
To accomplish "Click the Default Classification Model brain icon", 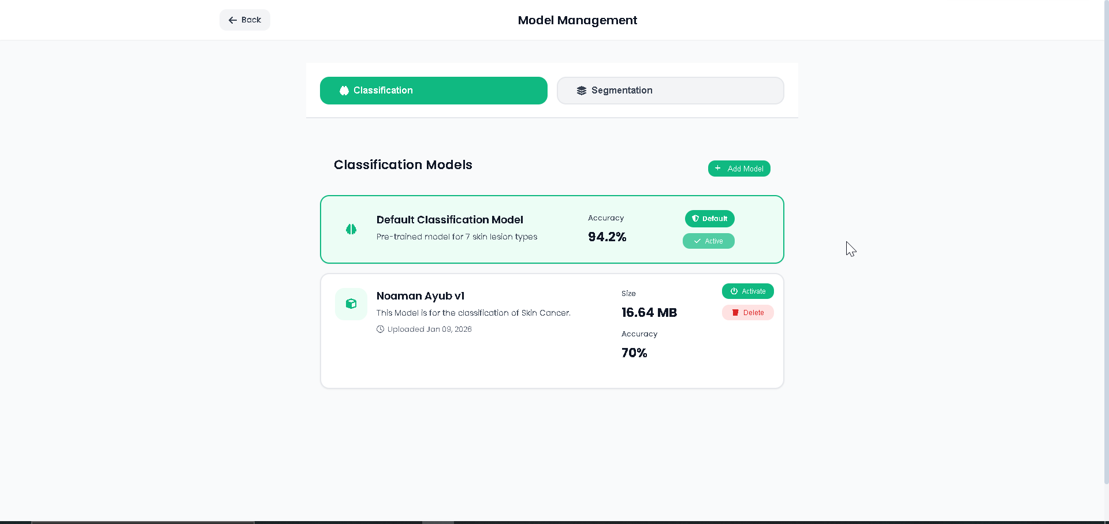I will pyautogui.click(x=351, y=229).
